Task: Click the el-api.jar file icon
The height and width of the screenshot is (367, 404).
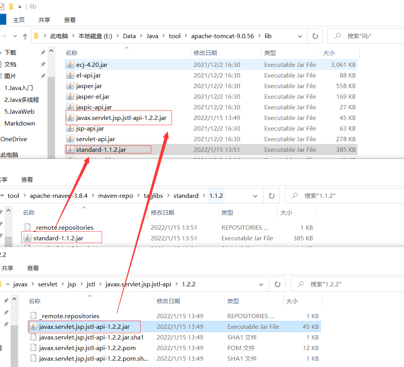Action: [70, 75]
